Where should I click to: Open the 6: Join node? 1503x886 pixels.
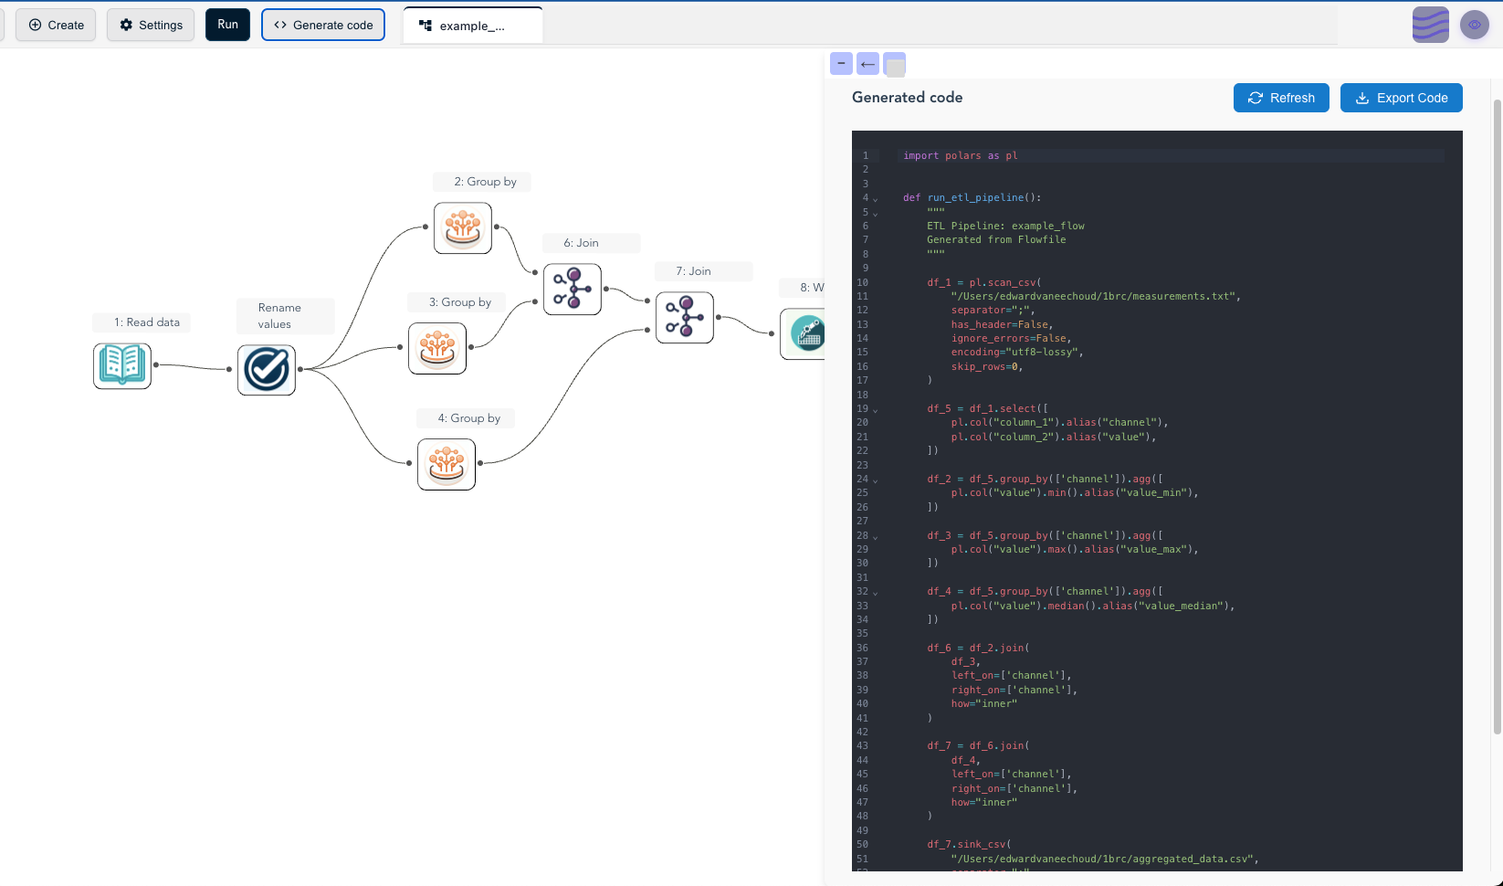pos(572,289)
